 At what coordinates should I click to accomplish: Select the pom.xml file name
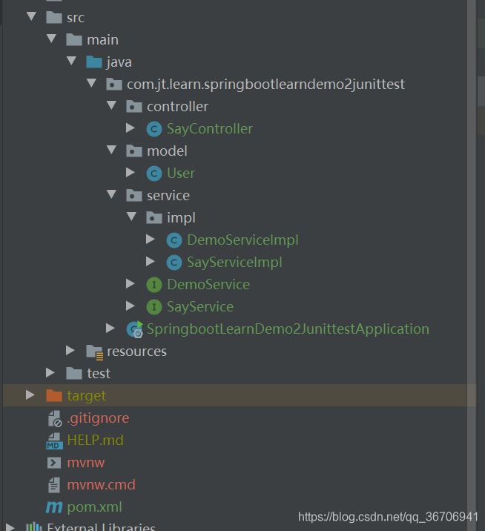(x=94, y=507)
